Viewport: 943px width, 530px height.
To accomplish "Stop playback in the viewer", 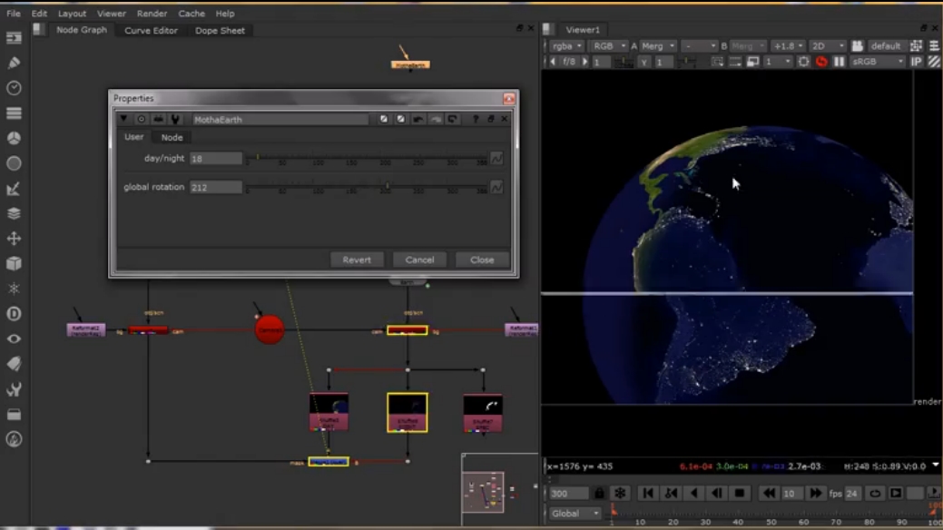I will click(x=740, y=494).
